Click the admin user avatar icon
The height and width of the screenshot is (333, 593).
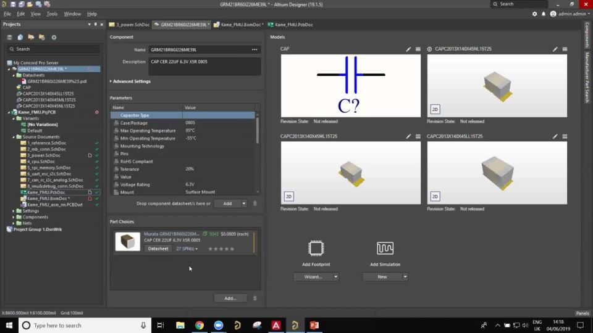[x=553, y=14]
